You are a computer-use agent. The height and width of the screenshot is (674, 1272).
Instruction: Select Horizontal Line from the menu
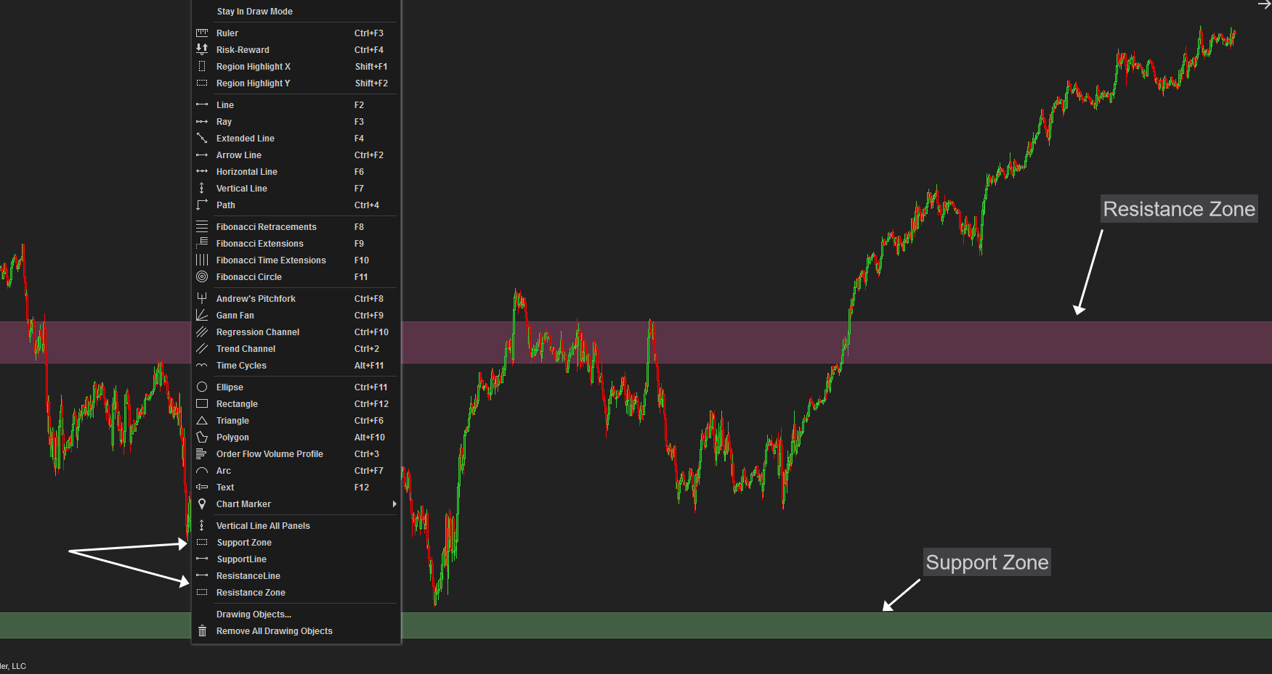(x=246, y=172)
